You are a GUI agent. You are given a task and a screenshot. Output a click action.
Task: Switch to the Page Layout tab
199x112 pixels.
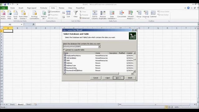tap(32, 8)
